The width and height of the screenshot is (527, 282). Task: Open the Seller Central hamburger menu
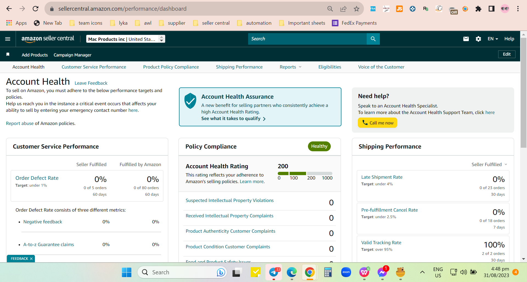[8, 39]
